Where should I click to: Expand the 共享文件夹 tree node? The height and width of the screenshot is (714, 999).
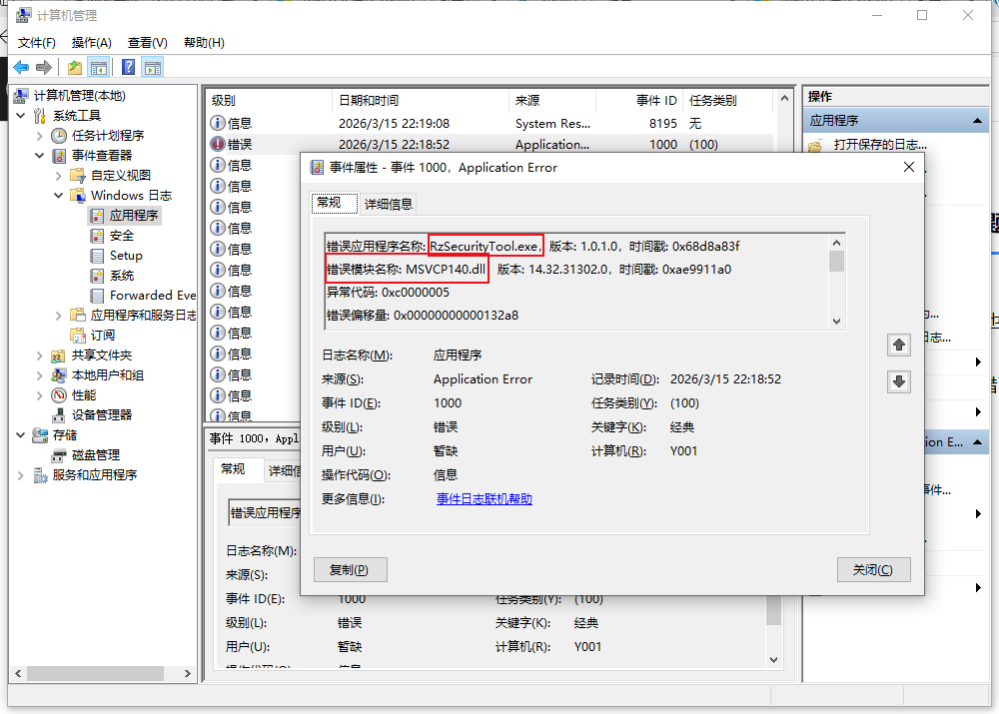[x=40, y=356]
